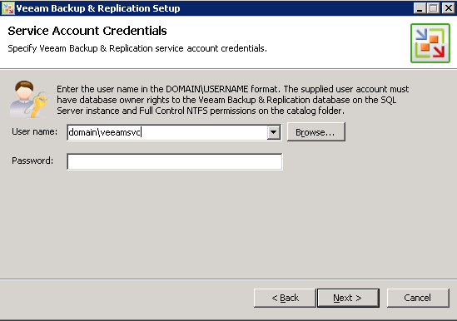Click the 'User name:' label
Image resolution: width=457 pixels, height=321 pixels.
(x=34, y=131)
